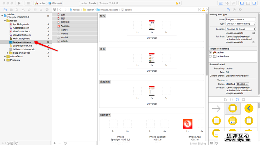
Task: Select Main.storyboard in project navigator
Action: click(x=21, y=38)
